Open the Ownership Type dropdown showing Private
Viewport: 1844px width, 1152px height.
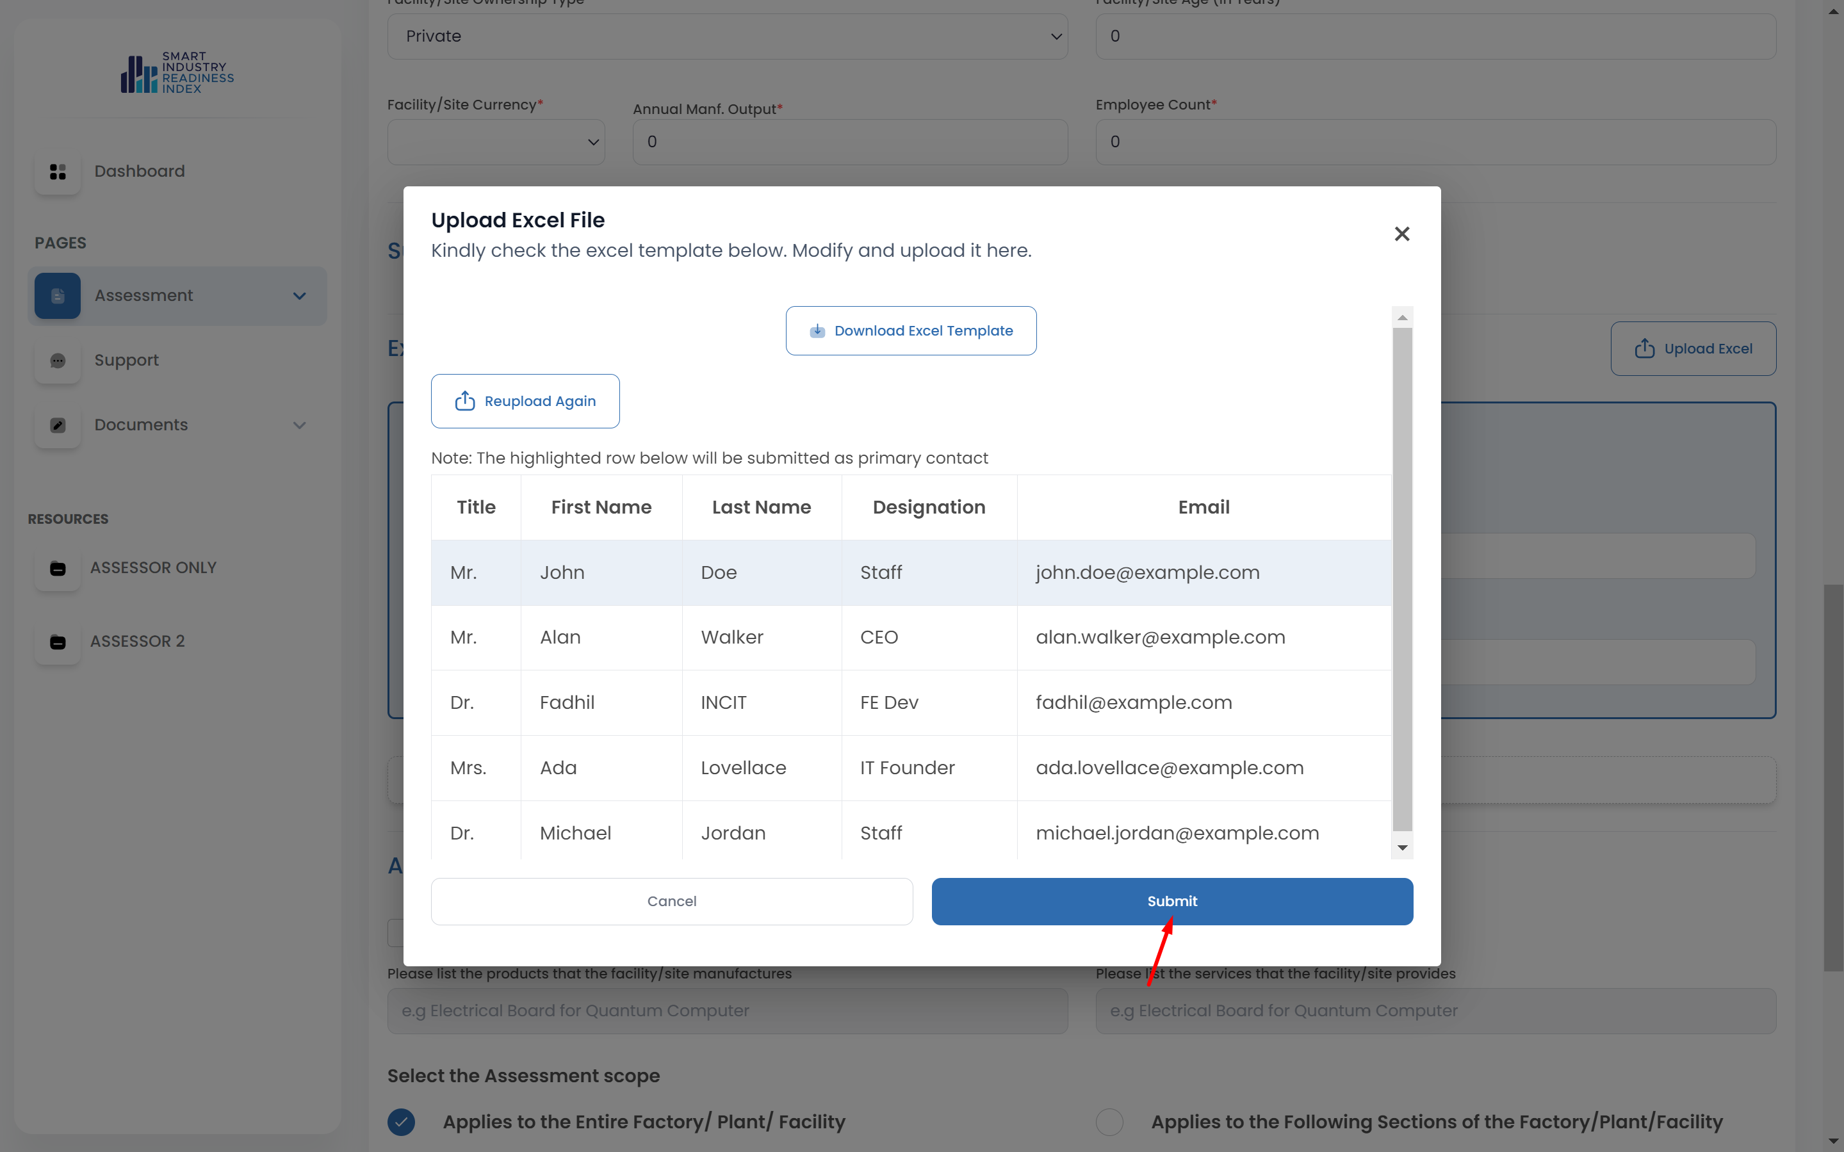click(727, 36)
